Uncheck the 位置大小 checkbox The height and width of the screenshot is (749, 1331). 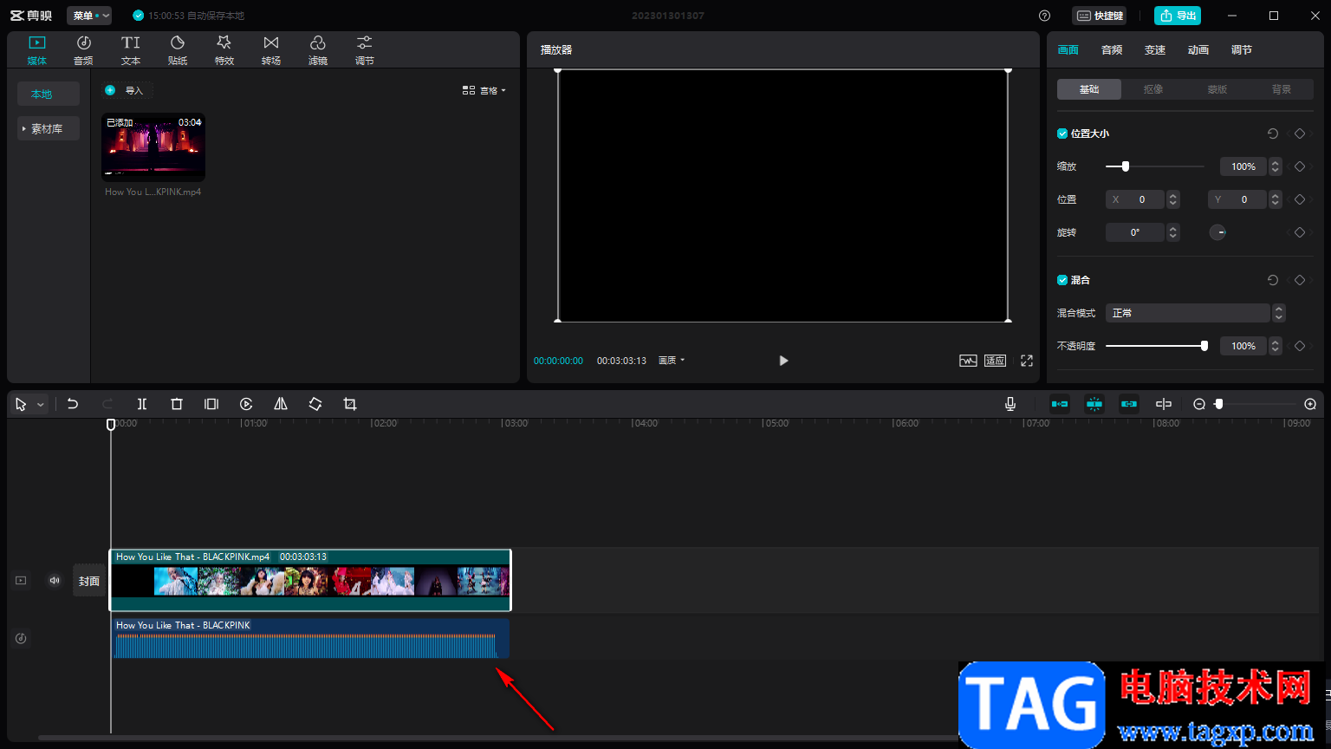(x=1062, y=134)
